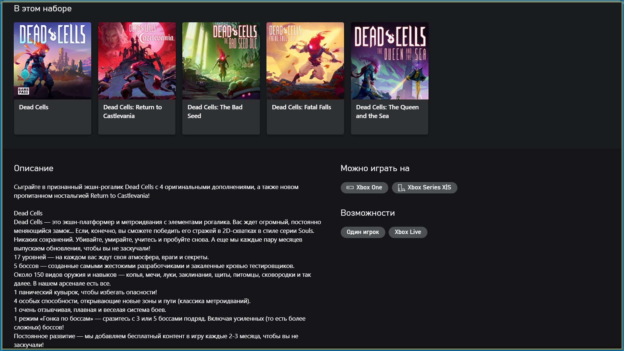Click the Xbox Series X|S console icon

tap(401, 188)
